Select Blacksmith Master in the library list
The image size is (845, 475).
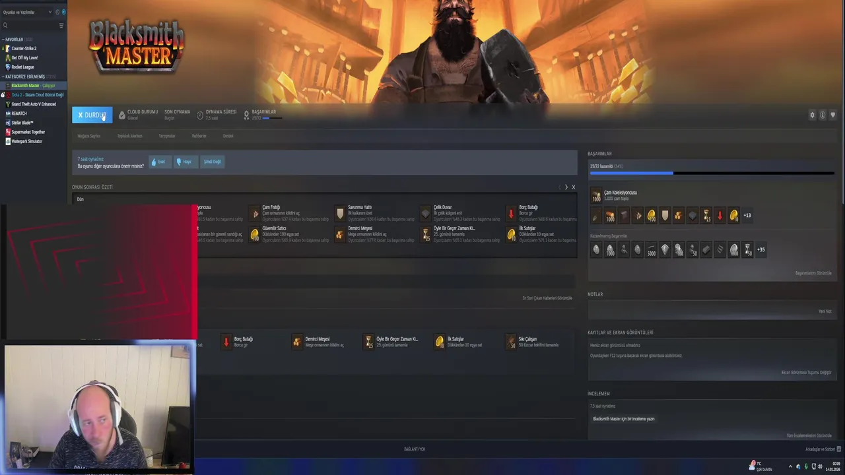pos(33,86)
